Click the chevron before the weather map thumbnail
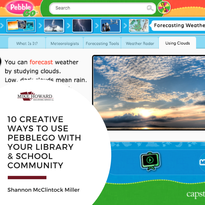This screenshot has width=205, height=205. [125, 26]
